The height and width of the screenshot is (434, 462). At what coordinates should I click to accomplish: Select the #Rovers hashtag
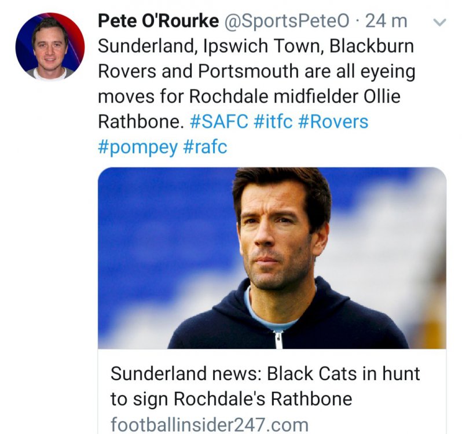pos(333,122)
